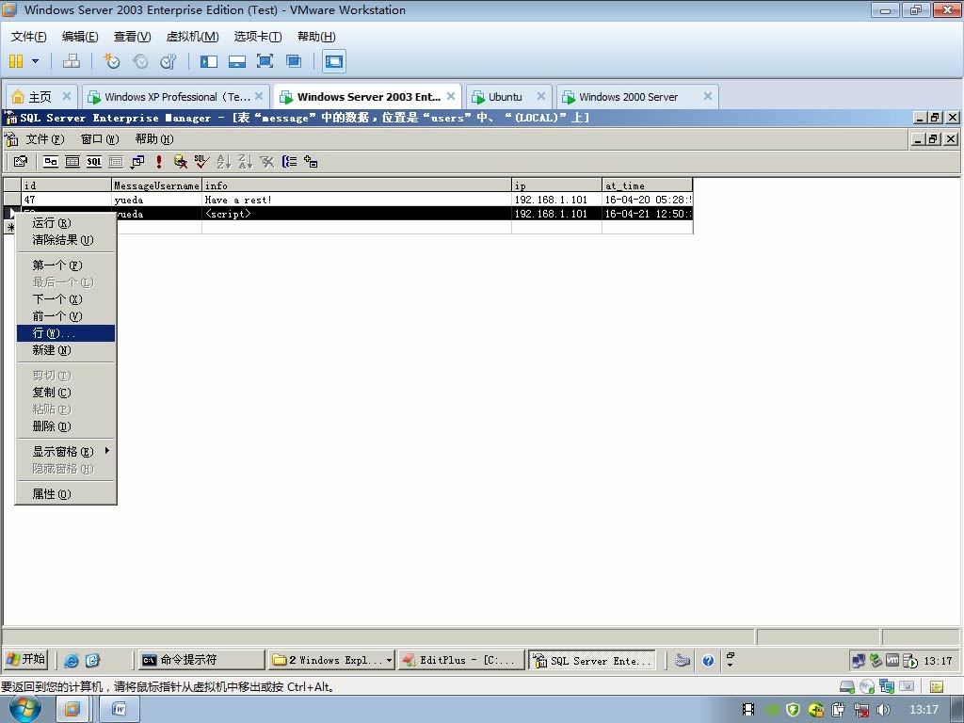
Task: Click the <script> info cell
Action: pos(357,214)
